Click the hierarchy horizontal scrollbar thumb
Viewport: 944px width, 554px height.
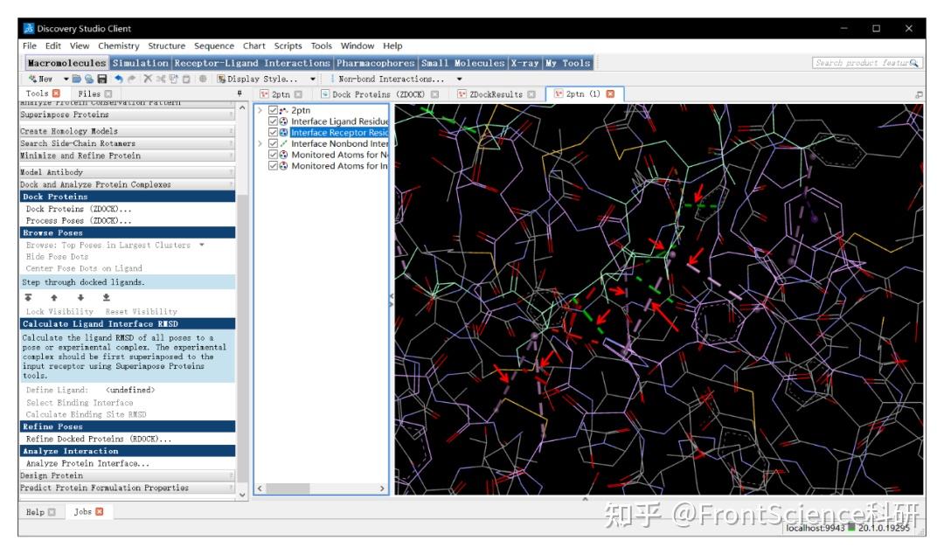click(x=288, y=488)
